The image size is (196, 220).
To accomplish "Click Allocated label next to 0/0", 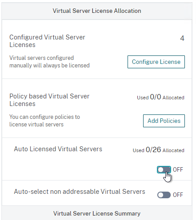I will [173, 98].
